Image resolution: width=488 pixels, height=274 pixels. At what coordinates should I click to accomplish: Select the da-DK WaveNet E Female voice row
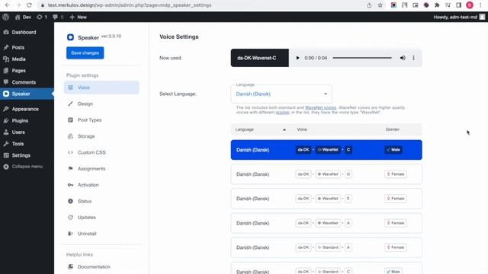[326, 199]
